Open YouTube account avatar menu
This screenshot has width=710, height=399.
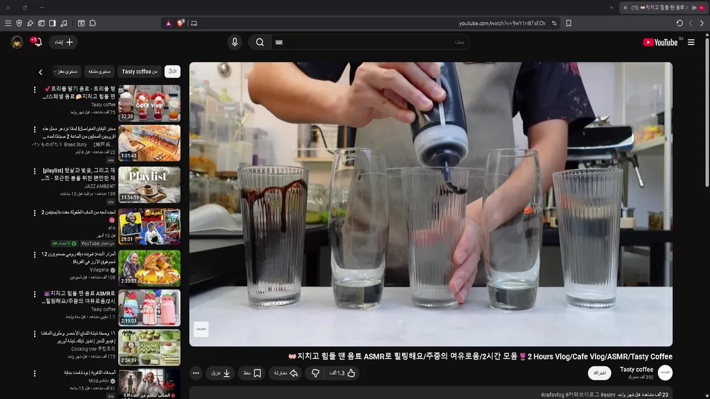click(17, 42)
